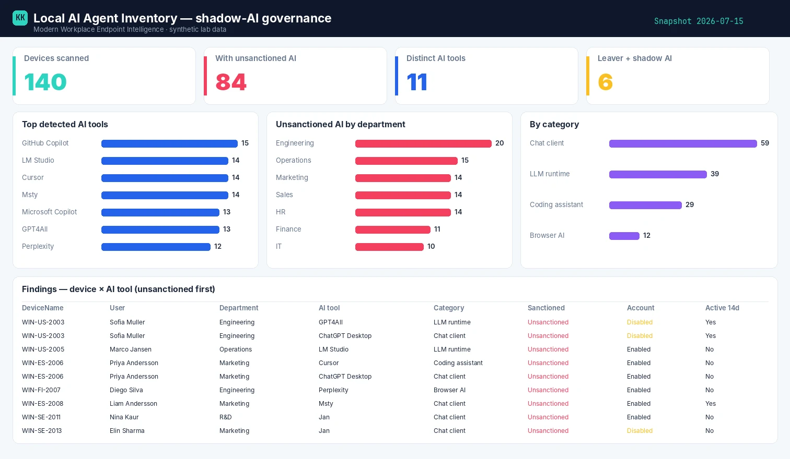
Task: Click device WIN-SE-2013
Action: 42,431
